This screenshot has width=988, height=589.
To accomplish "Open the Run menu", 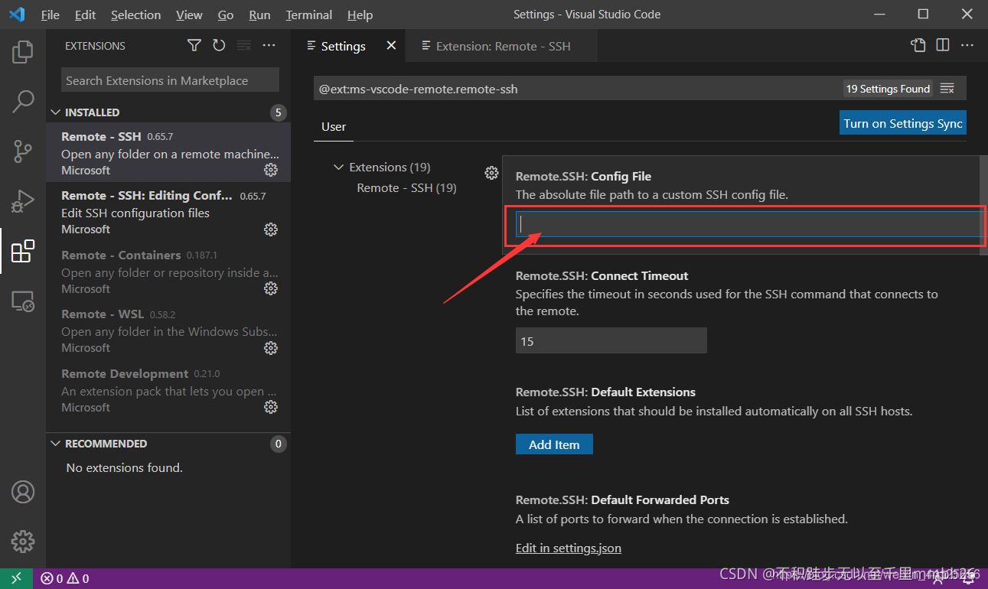I will point(260,15).
